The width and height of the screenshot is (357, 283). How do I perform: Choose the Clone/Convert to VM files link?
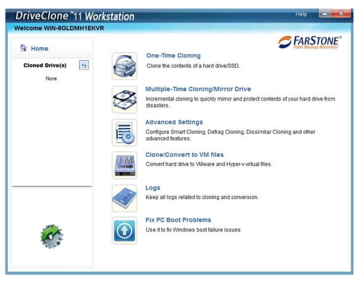(184, 155)
